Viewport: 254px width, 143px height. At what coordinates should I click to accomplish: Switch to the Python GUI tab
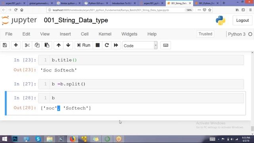96,3
